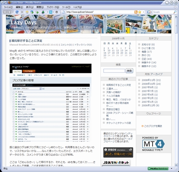Viewport: 179px width, 172px height.
Task: Click the gray X stop loading icon
Action: coord(22,12)
